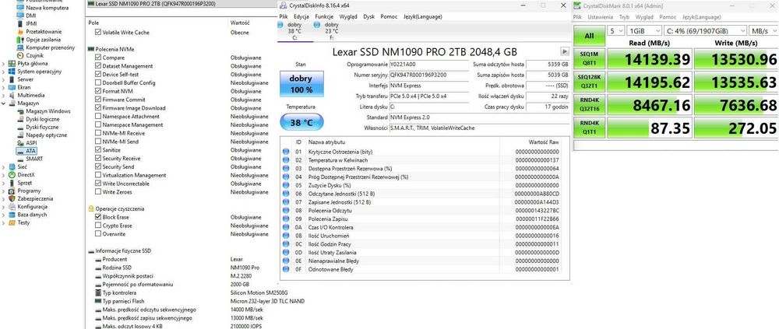Select Dyski logiczne in the tree
The width and height of the screenshot is (779, 329).
click(x=42, y=119)
